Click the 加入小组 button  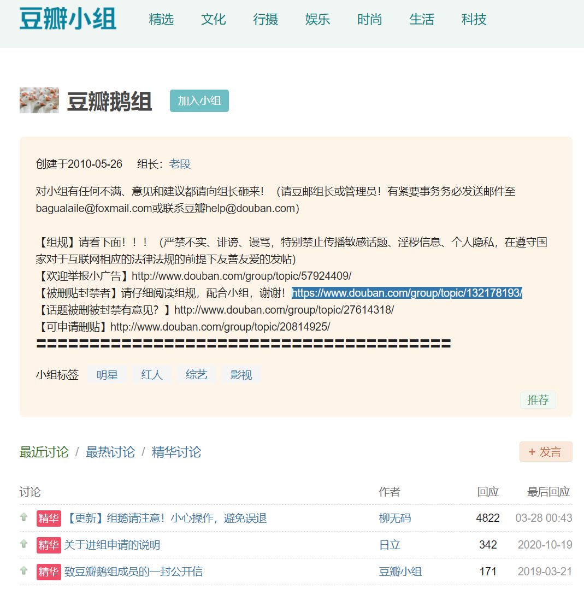(x=199, y=101)
